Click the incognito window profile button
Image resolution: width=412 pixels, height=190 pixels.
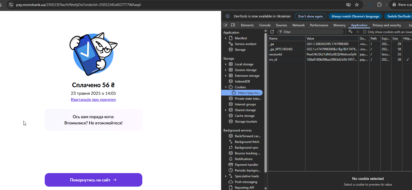click(x=400, y=5)
